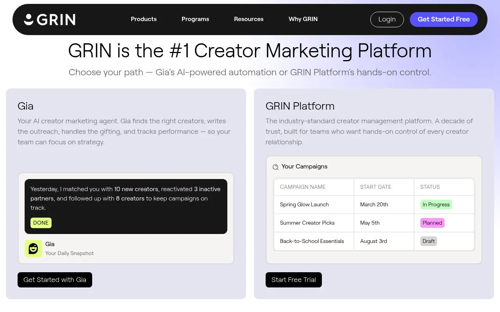Select the Summer Creator Picks row
Screen dimensions: 500x312
(307, 223)
